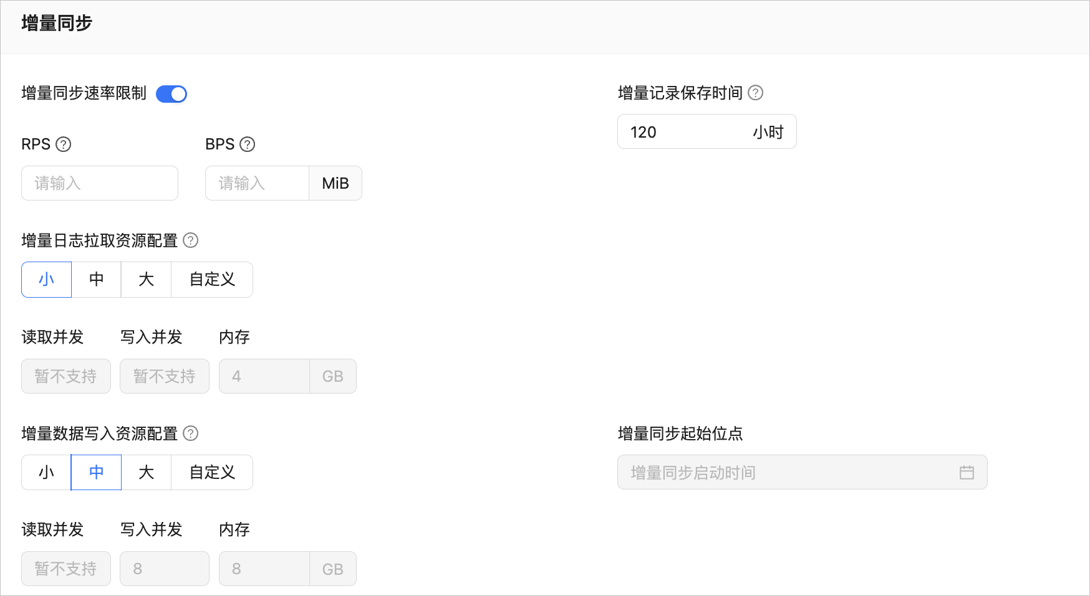Show help for 增量数据写入资源配置
Image resolution: width=1090 pixels, height=596 pixels.
(x=191, y=433)
